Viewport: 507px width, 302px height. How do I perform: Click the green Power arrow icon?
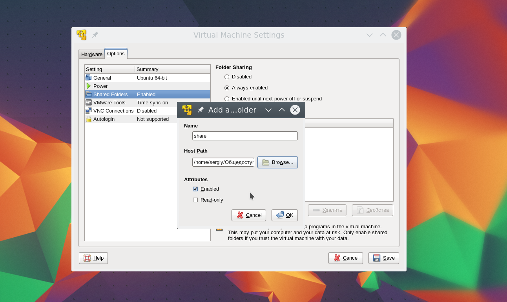tap(89, 86)
